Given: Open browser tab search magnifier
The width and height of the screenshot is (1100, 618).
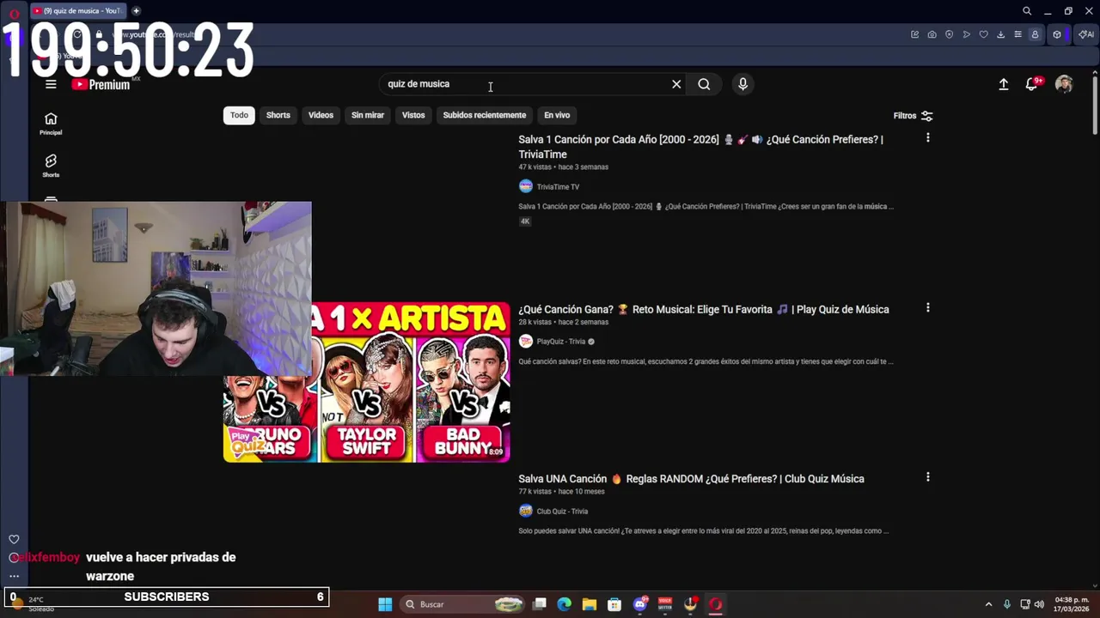Looking at the screenshot, I should pyautogui.click(x=1027, y=11).
